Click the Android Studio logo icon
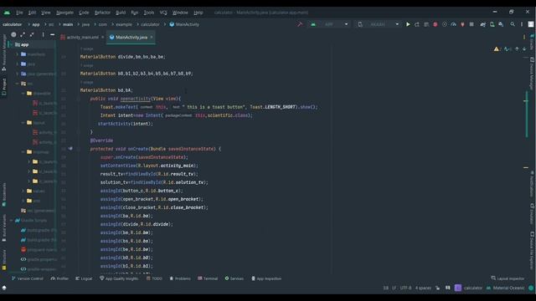Viewport: 536px width, 301px height. [x=7, y=13]
